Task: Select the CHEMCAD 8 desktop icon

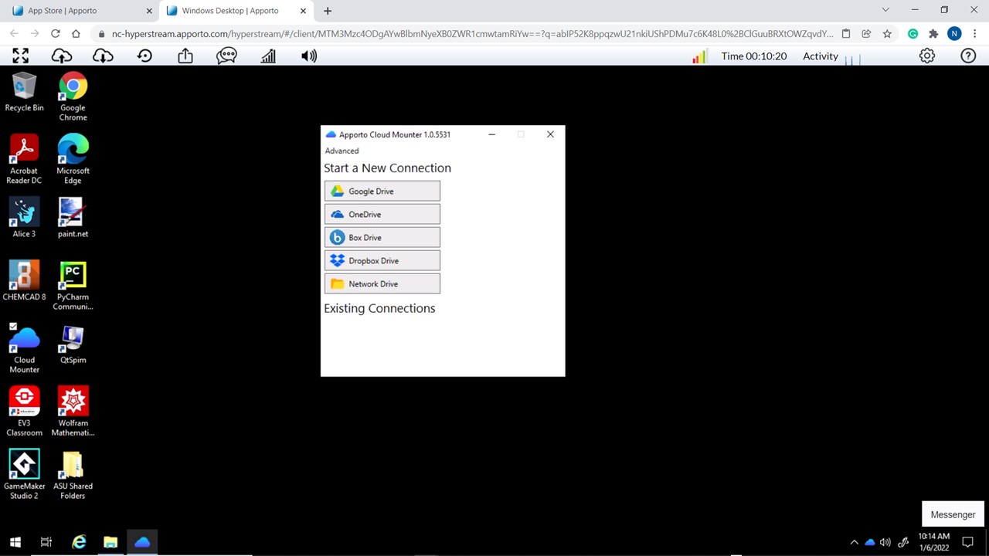Action: click(x=24, y=280)
